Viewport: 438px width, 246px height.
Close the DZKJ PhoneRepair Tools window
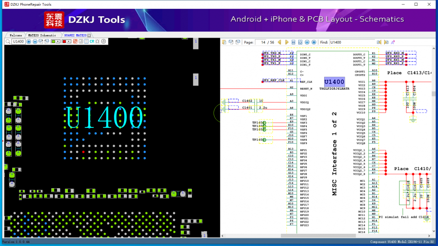[x=429, y=4]
